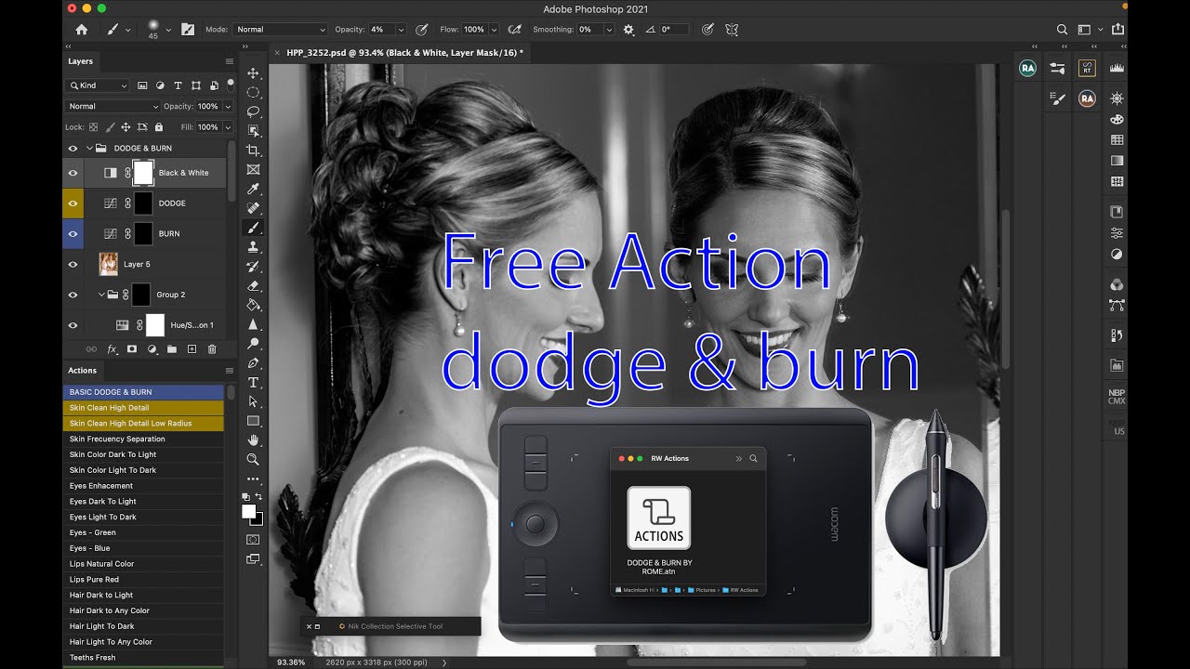Toggle visibility of DODGE & BURN group
1190x669 pixels.
(73, 149)
